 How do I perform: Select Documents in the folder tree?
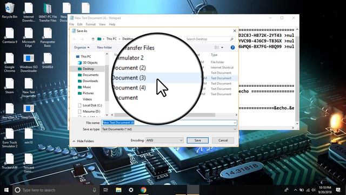click(x=88, y=75)
